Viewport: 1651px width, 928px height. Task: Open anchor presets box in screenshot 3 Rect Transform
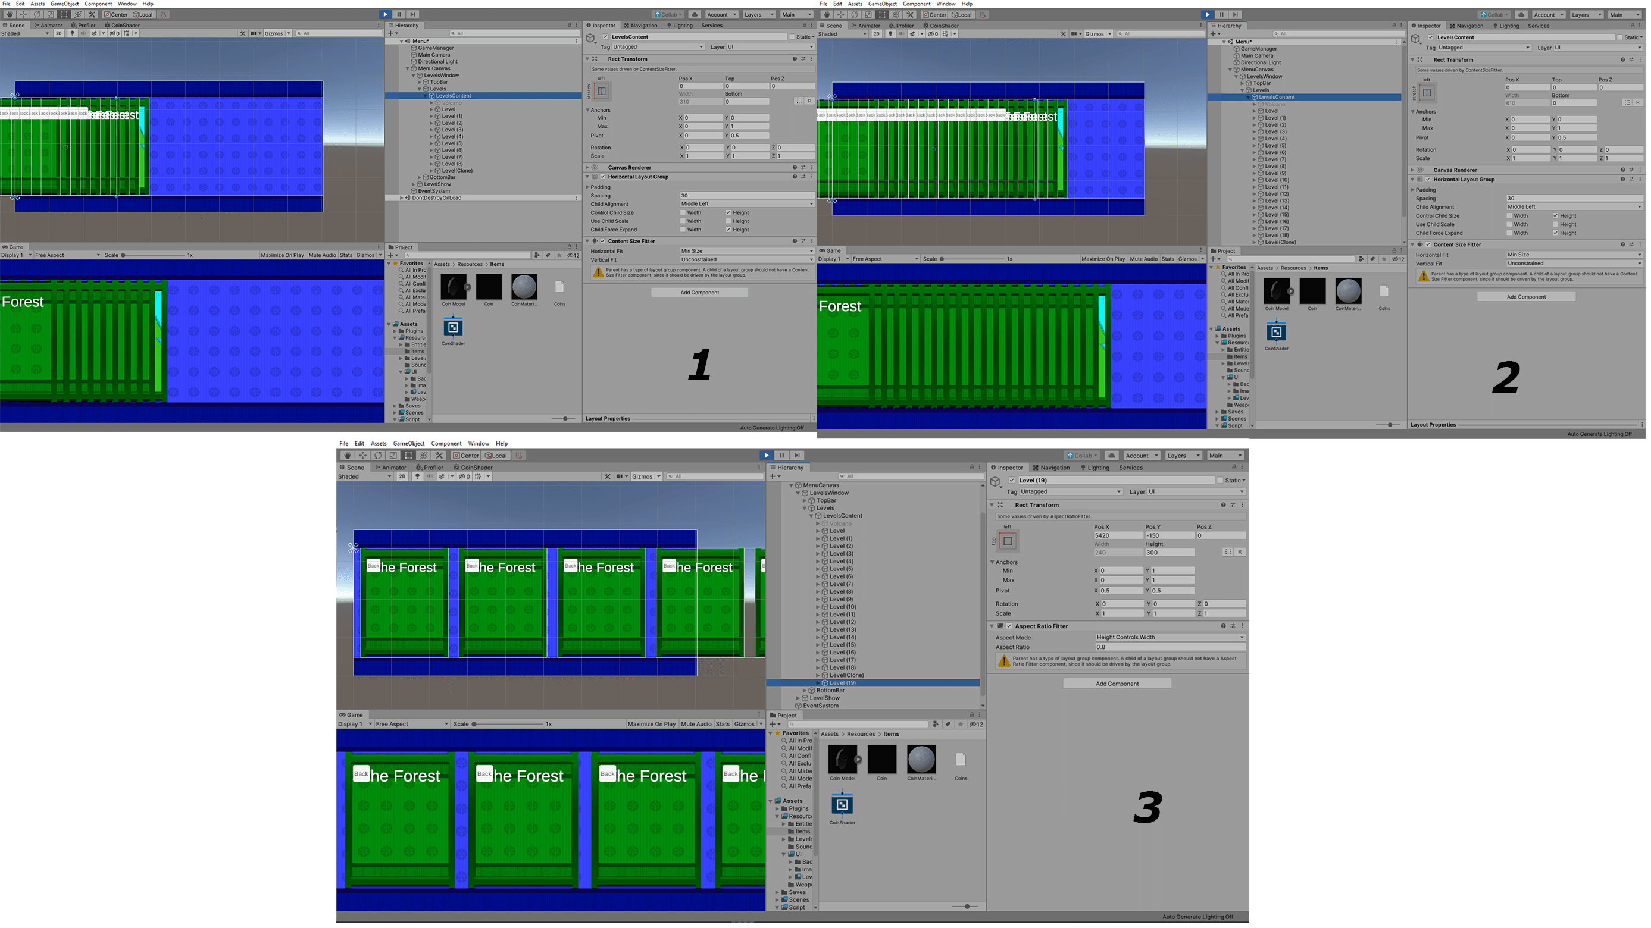tap(1008, 541)
